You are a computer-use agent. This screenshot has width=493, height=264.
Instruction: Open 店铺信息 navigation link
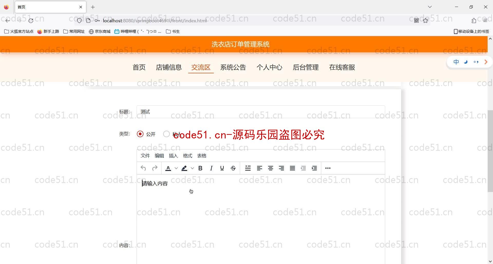point(169,67)
